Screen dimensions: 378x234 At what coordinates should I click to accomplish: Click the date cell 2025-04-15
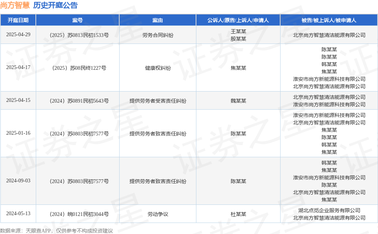pos(18,100)
